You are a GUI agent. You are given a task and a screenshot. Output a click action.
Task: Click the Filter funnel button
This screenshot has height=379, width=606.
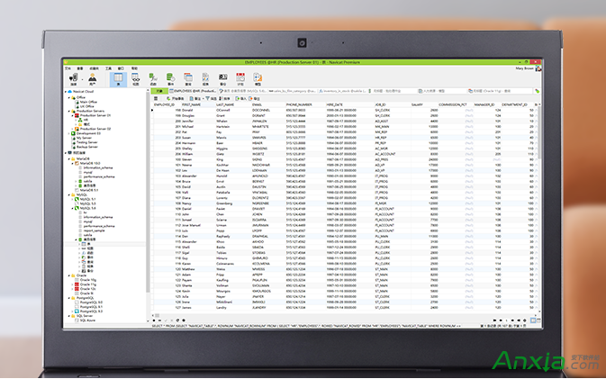[x=212, y=98]
